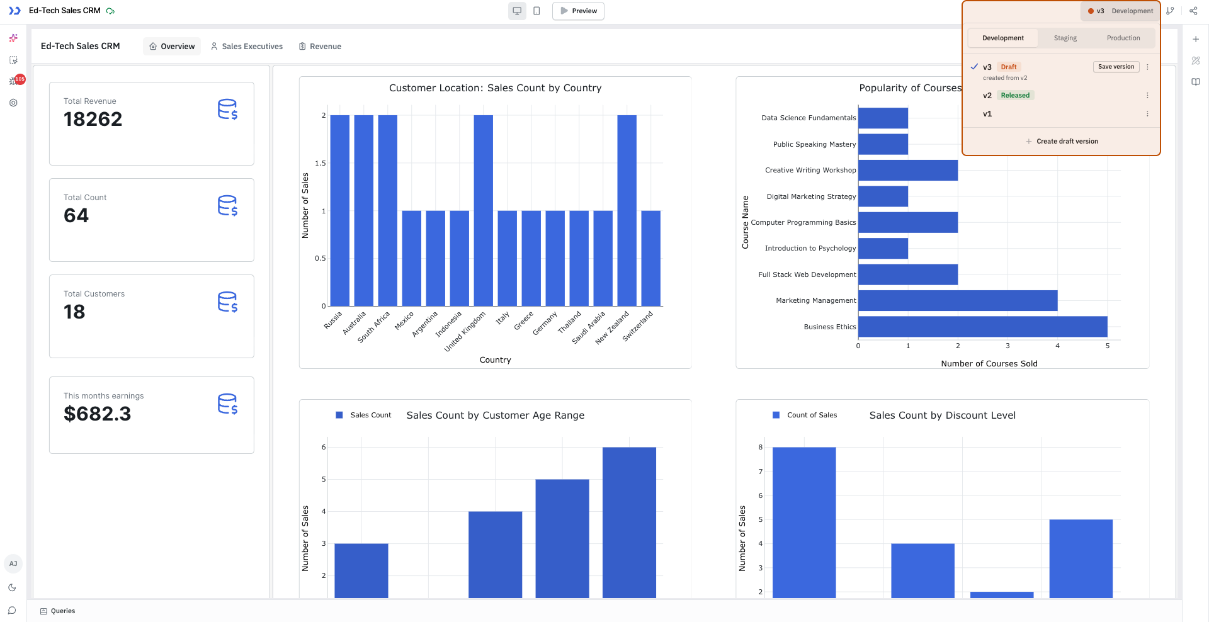The image size is (1209, 622).
Task: Switch canvas to mobile layout view
Action: click(536, 11)
